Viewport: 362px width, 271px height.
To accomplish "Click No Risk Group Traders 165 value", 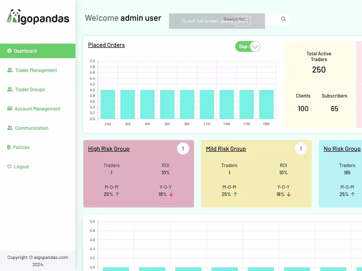I will click(347, 172).
